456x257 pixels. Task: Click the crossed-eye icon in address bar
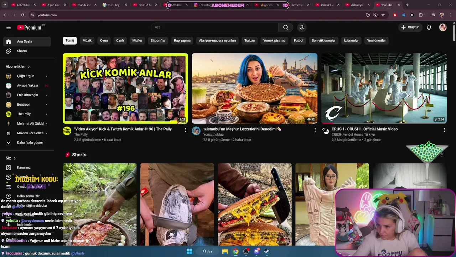(x=375, y=15)
